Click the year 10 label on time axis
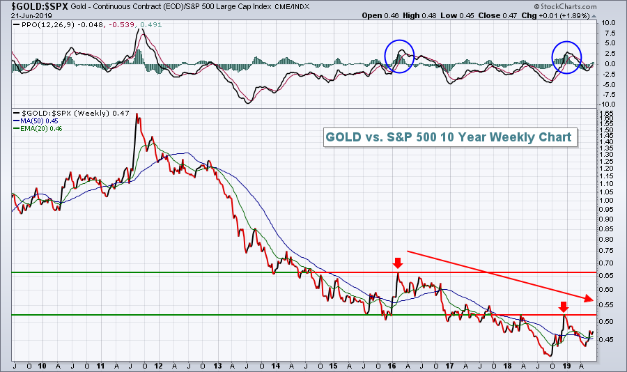 click(x=42, y=366)
